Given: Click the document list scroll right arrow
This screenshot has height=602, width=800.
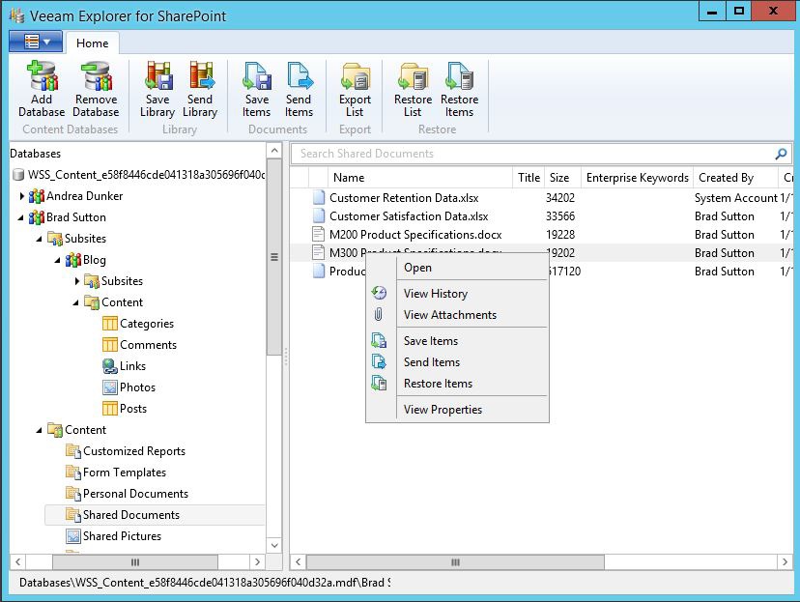Looking at the screenshot, I should pyautogui.click(x=785, y=562).
